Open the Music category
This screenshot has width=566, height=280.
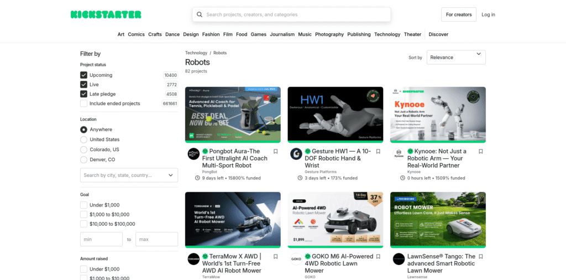pyautogui.click(x=305, y=34)
